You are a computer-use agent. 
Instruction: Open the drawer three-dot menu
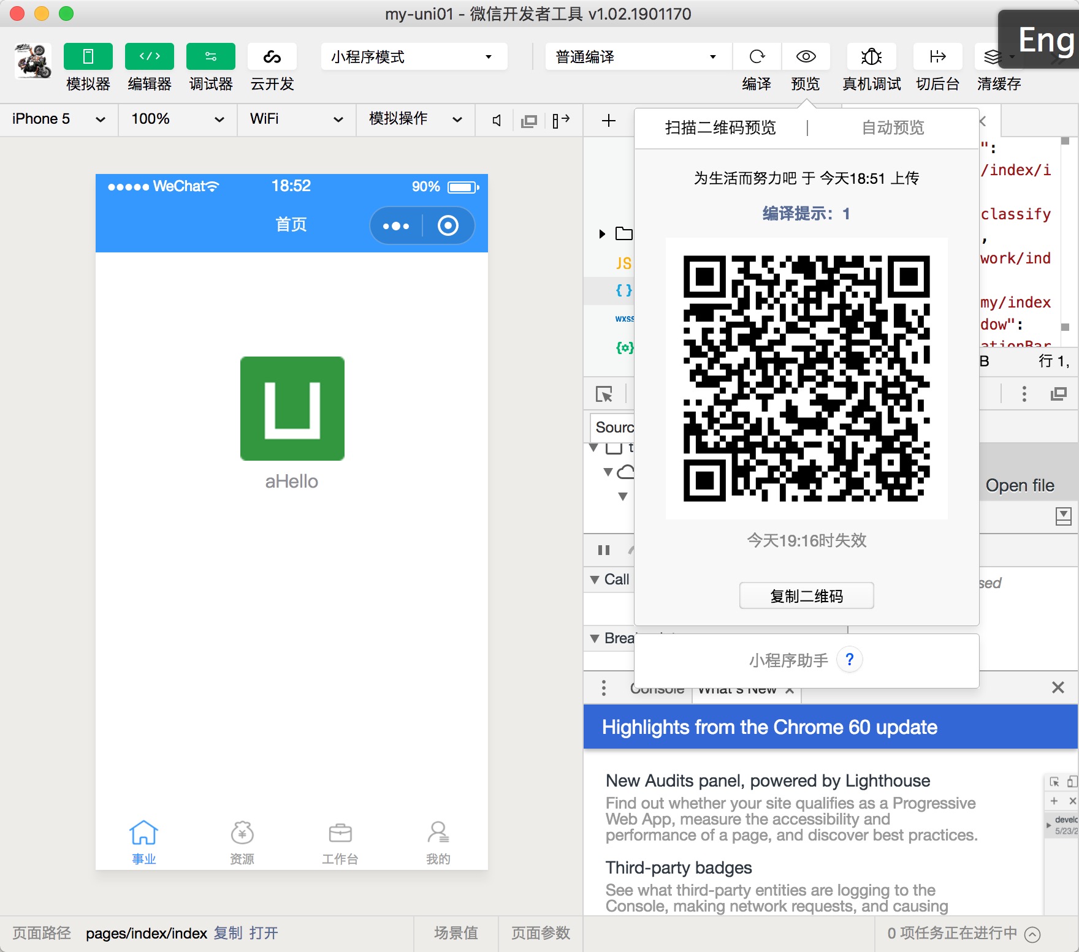[x=604, y=688]
